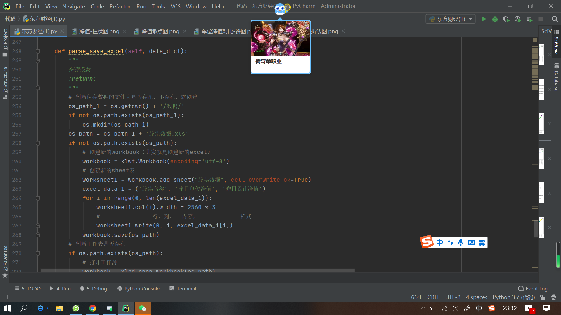The height and width of the screenshot is (315, 561).
Task: Switch to 净值-柱状图.png tab
Action: click(x=99, y=31)
